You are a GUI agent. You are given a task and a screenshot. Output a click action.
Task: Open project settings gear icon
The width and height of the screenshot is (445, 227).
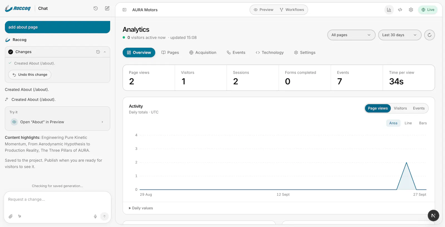click(411, 10)
